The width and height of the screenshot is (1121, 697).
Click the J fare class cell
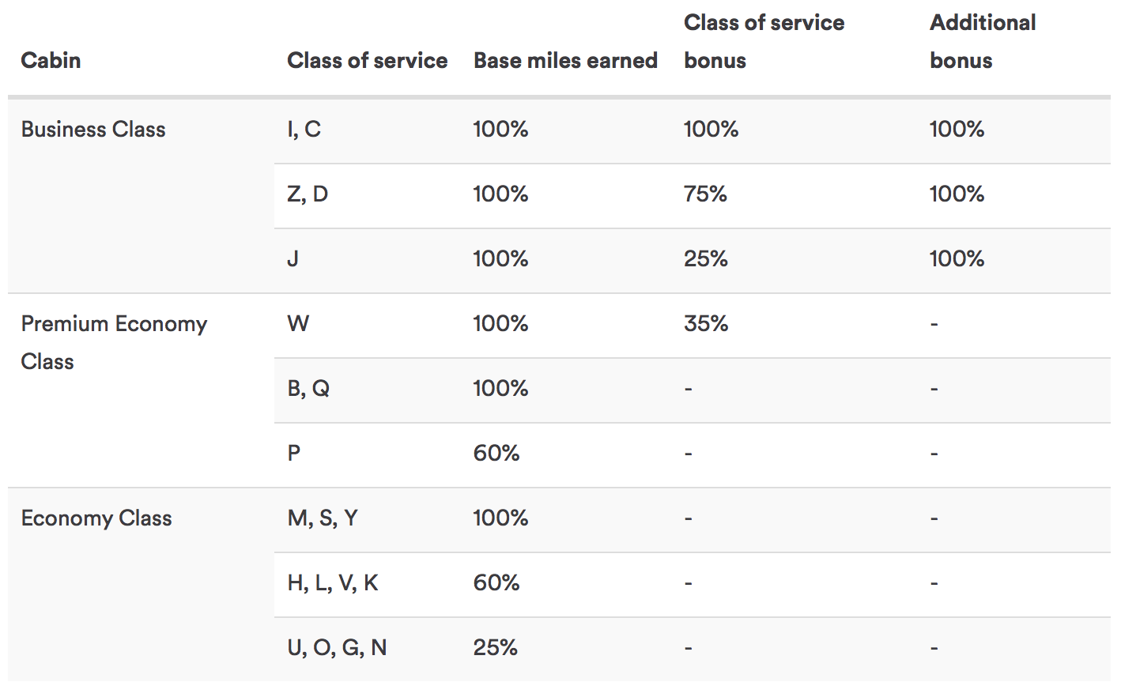[293, 259]
